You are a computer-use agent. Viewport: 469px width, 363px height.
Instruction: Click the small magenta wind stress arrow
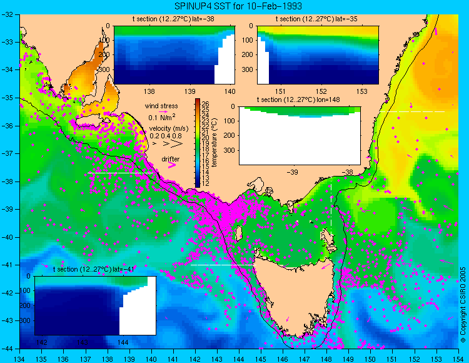(163, 112)
